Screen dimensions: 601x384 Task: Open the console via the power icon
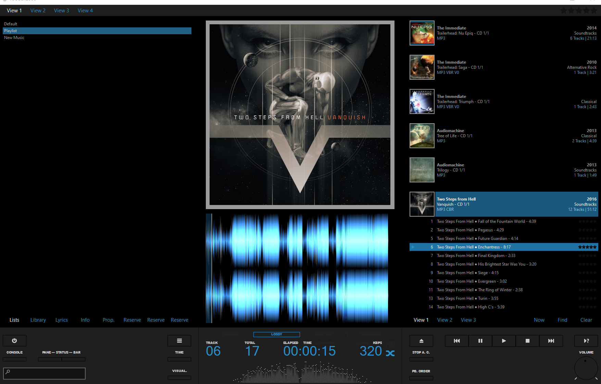coord(14,341)
